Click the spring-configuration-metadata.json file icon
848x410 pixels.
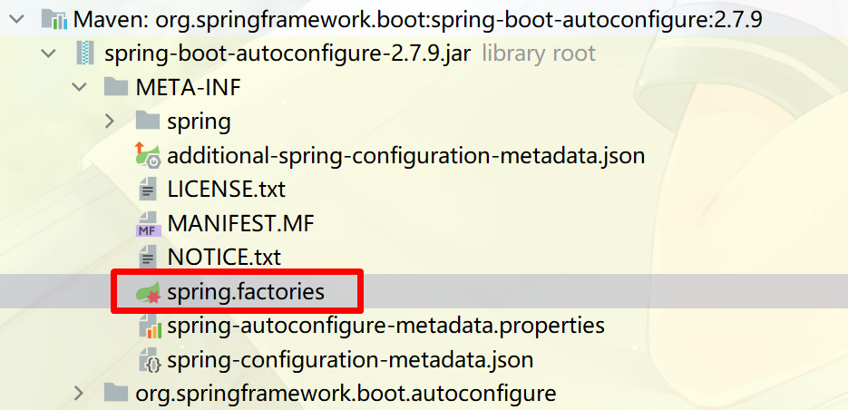click(x=150, y=360)
